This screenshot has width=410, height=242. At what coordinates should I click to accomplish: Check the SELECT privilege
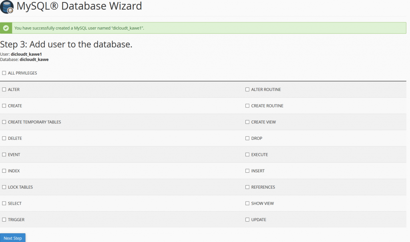tap(4, 203)
